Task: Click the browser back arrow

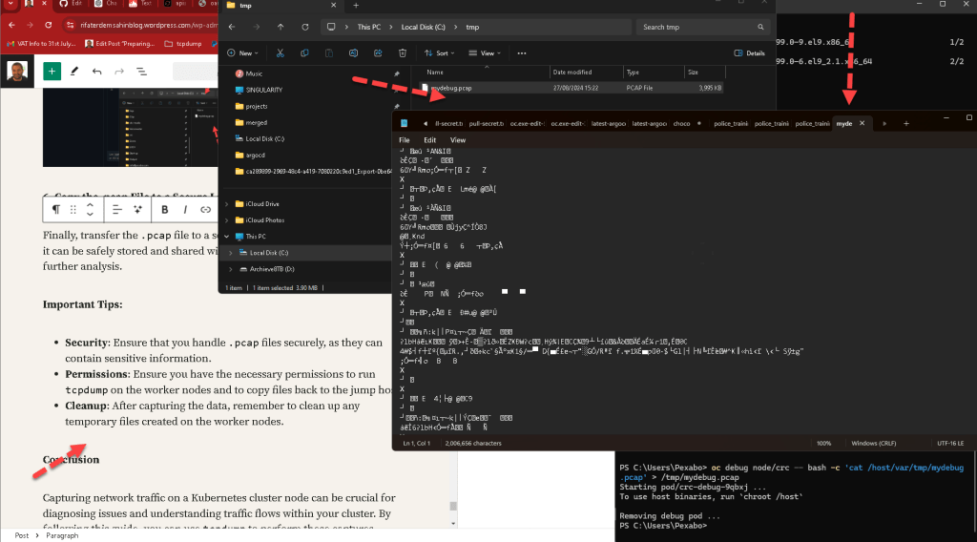Action: pyautogui.click(x=11, y=25)
